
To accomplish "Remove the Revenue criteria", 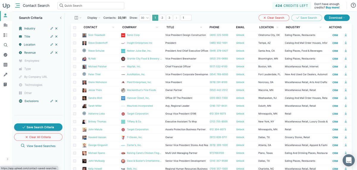I will 56,53.
